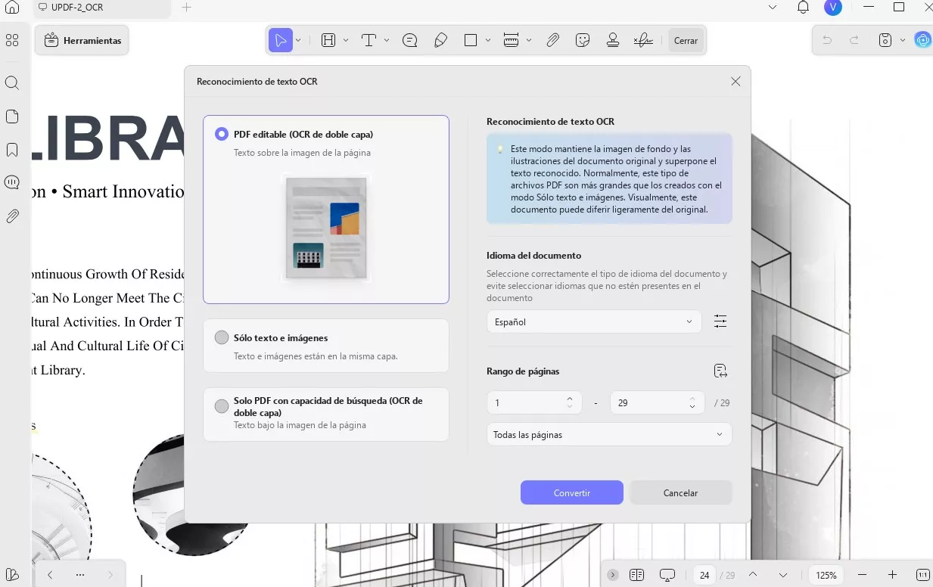The height and width of the screenshot is (587, 933).
Task: Open the sticker tool
Action: (x=583, y=41)
